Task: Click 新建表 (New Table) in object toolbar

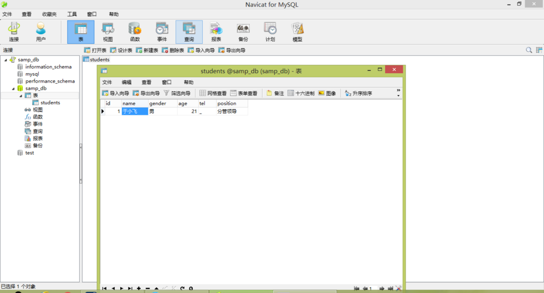Action: (x=147, y=50)
